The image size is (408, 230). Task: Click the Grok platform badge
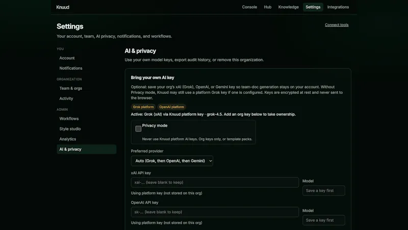click(143, 107)
